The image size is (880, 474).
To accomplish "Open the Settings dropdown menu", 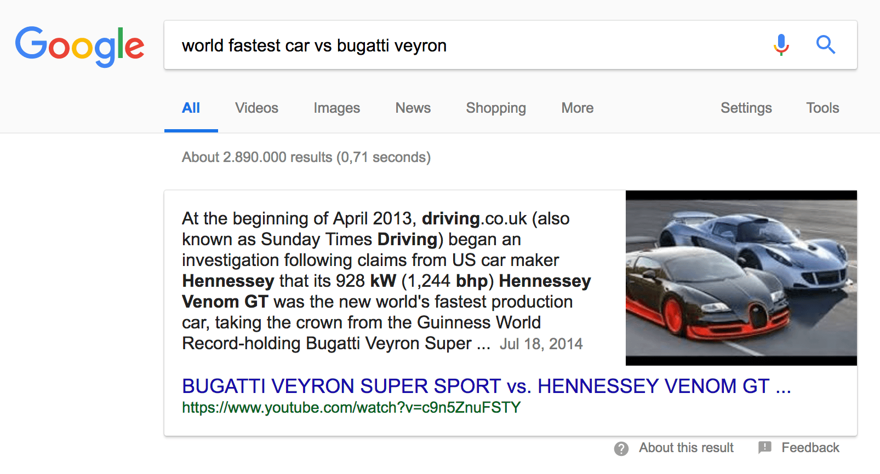I will [x=746, y=108].
